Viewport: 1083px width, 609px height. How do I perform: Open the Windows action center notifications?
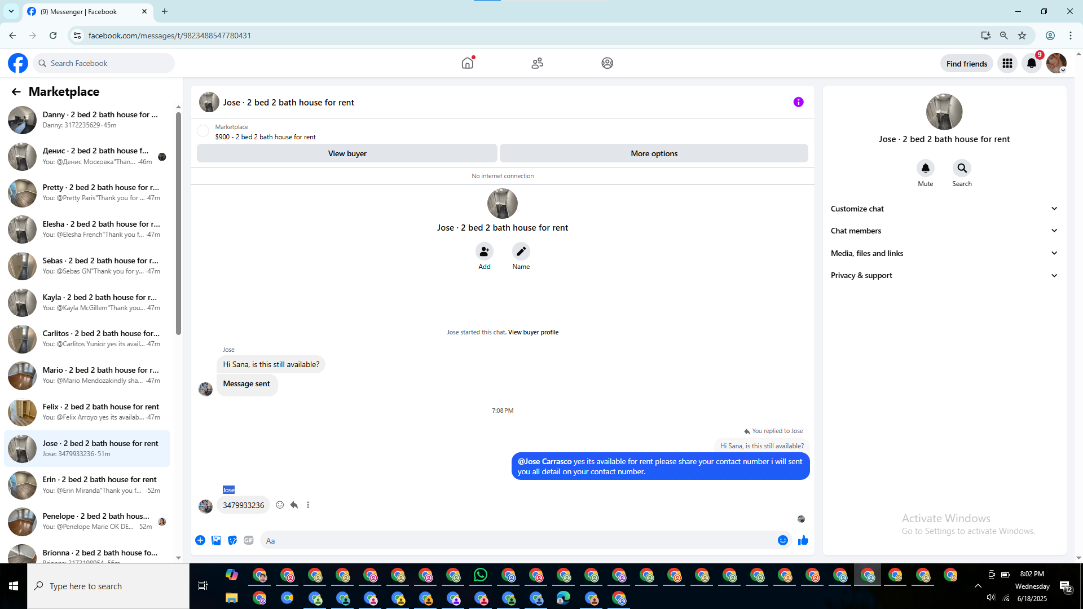pyautogui.click(x=1066, y=587)
